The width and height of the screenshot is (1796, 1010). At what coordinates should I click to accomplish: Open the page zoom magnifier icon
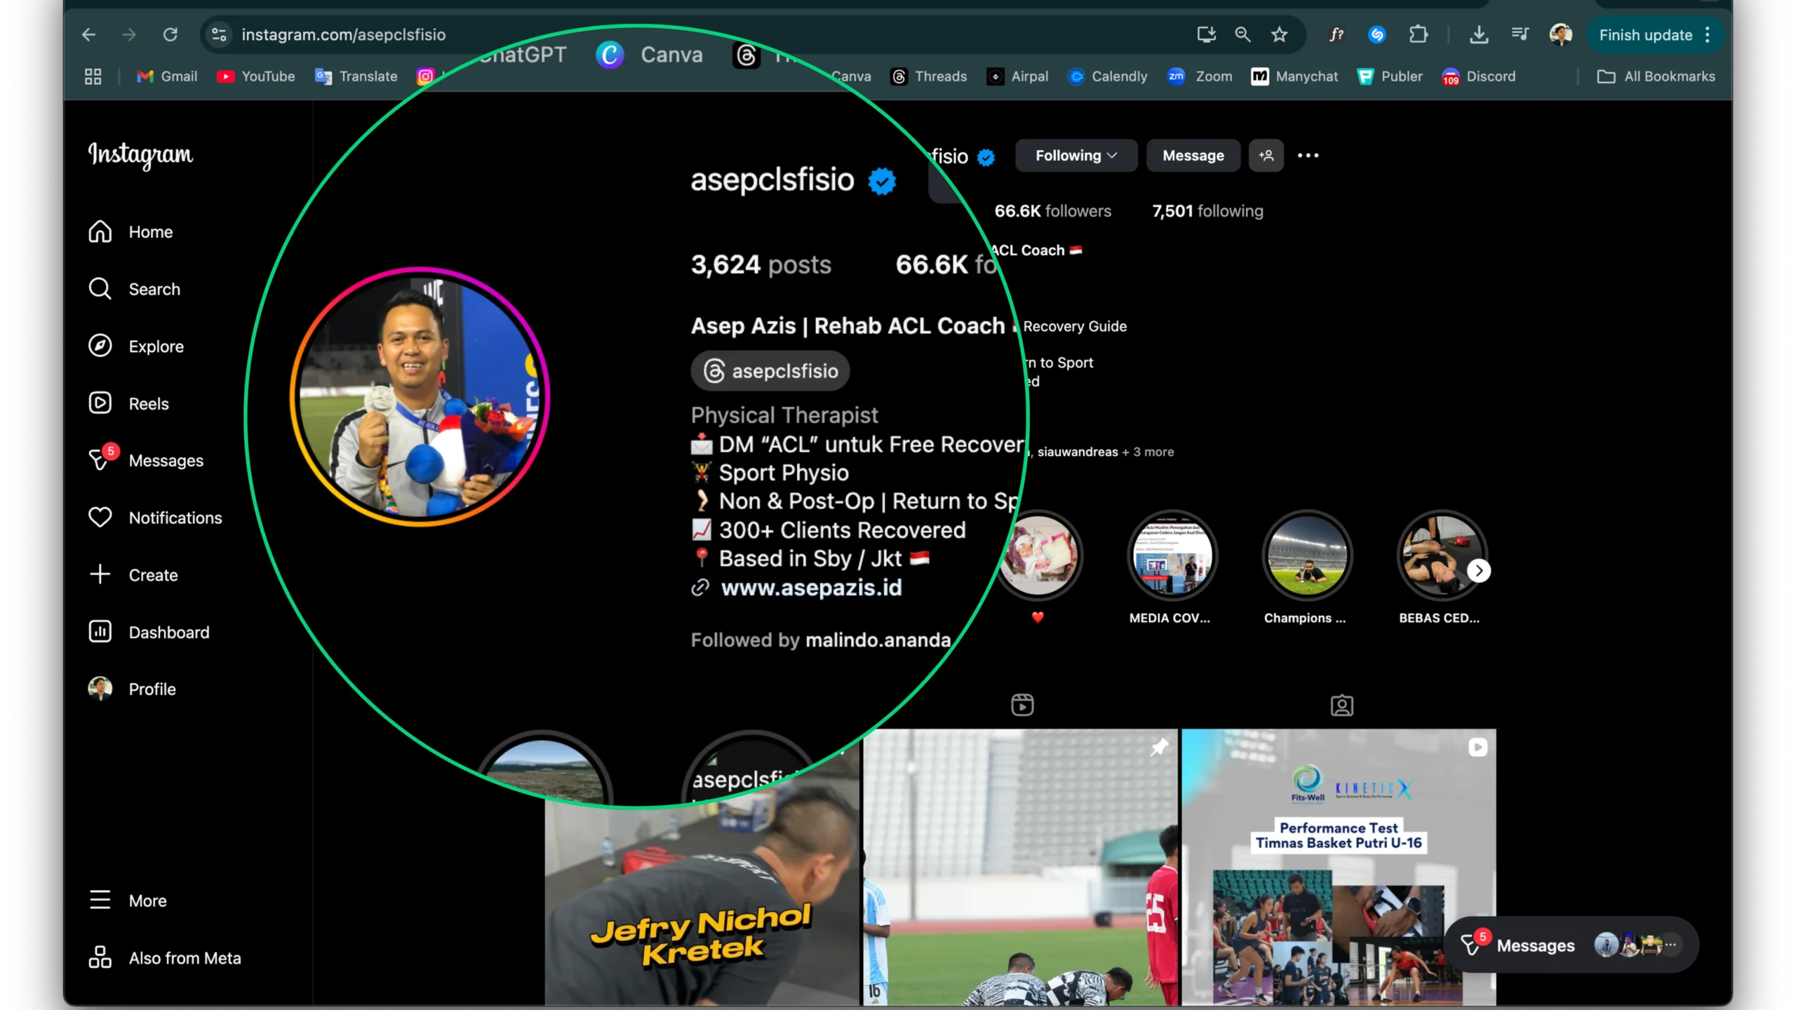pyautogui.click(x=1242, y=34)
